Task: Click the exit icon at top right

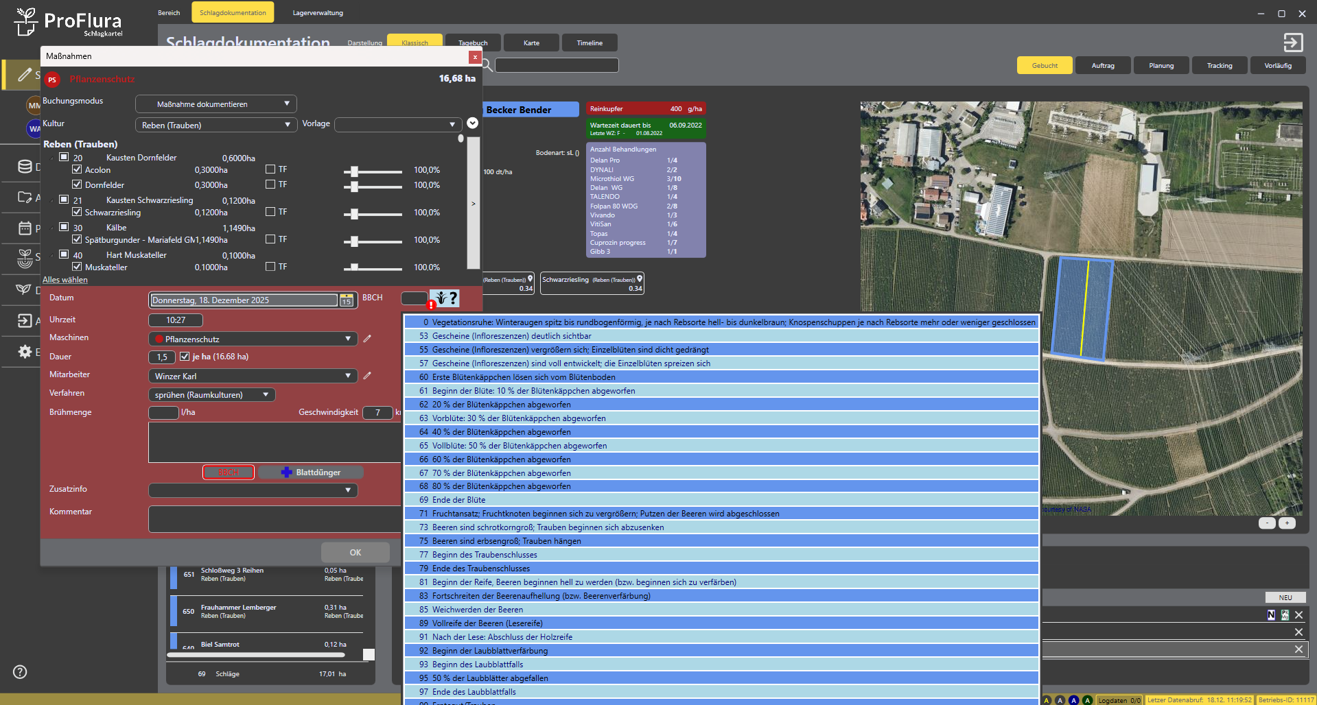Action: (x=1293, y=43)
